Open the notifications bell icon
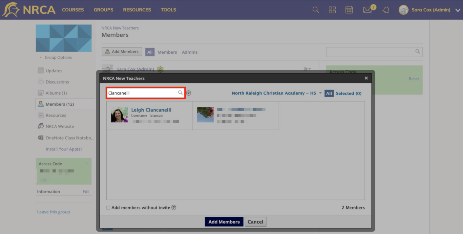The height and width of the screenshot is (234, 463). pyautogui.click(x=386, y=10)
